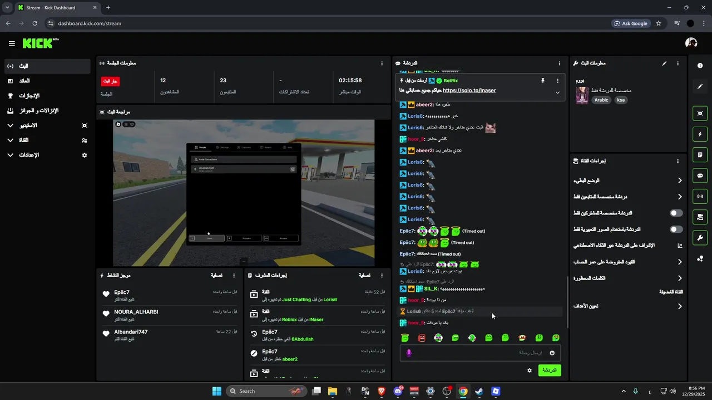This screenshot has width=712, height=400.
Task: Toggle emotes-only chat switch
Action: click(676, 229)
